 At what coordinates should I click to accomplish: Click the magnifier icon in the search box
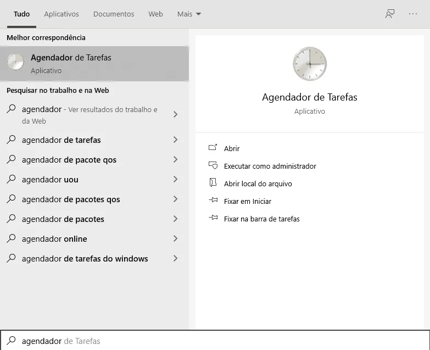tap(11, 341)
